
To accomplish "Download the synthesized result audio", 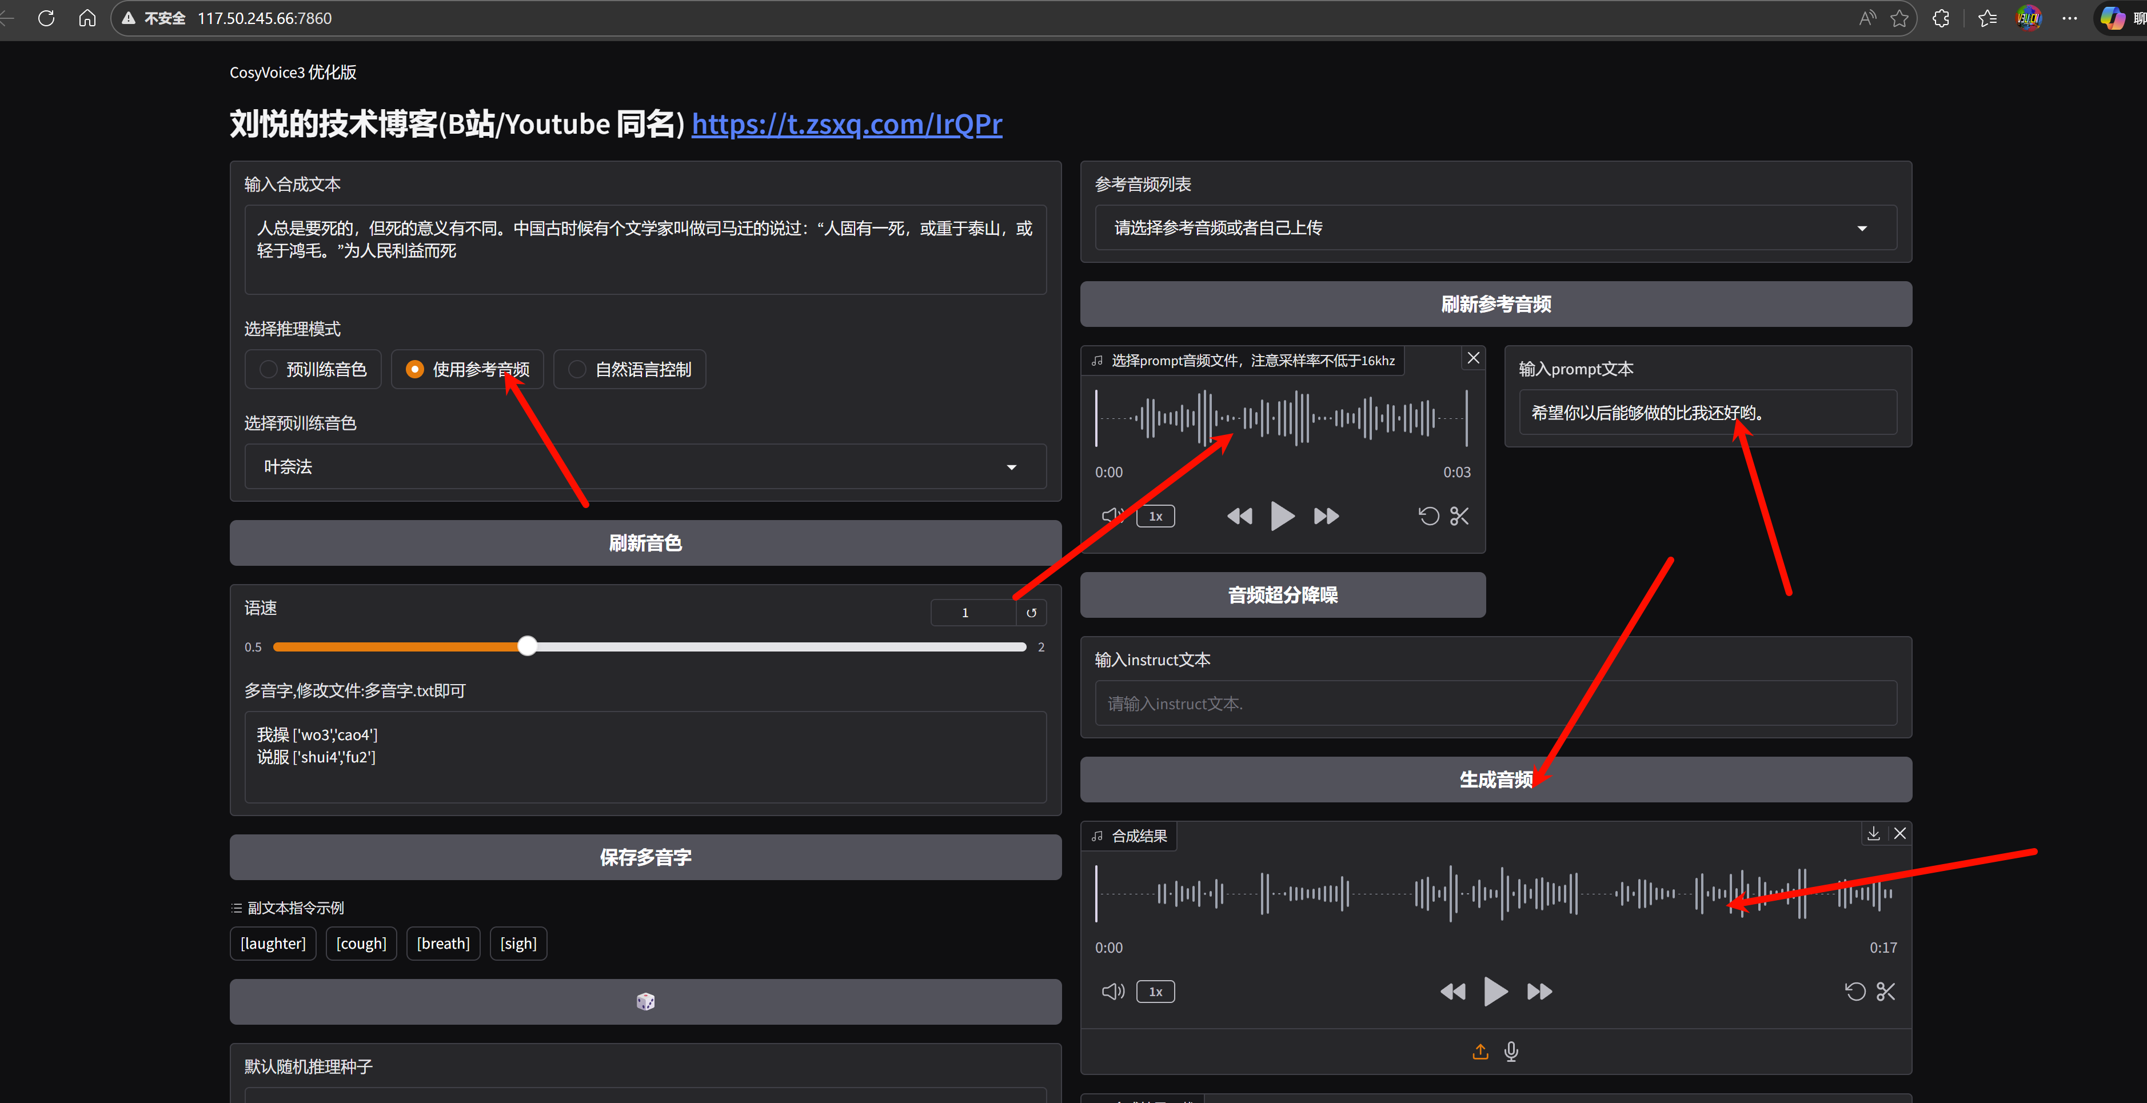I will [x=1873, y=834].
